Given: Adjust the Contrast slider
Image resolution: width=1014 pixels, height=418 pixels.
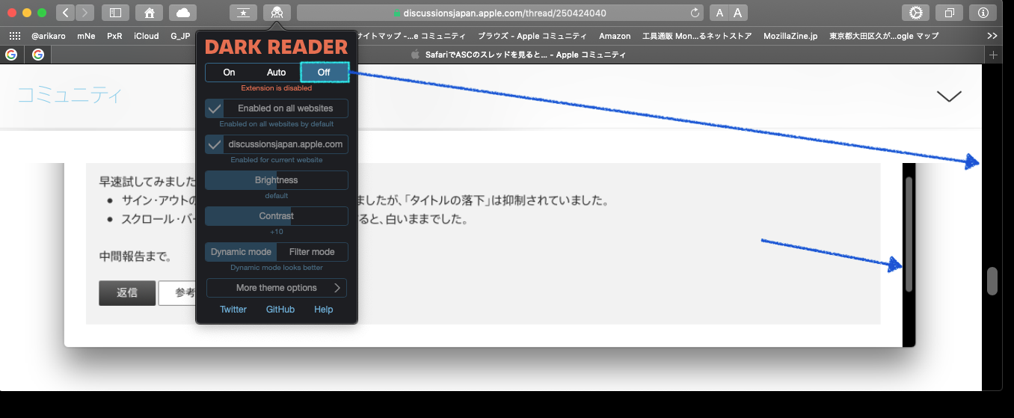Looking at the screenshot, I should (x=277, y=216).
